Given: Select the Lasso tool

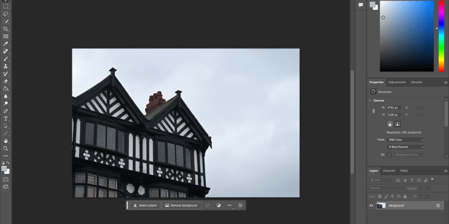Looking at the screenshot, I should tap(6, 13).
